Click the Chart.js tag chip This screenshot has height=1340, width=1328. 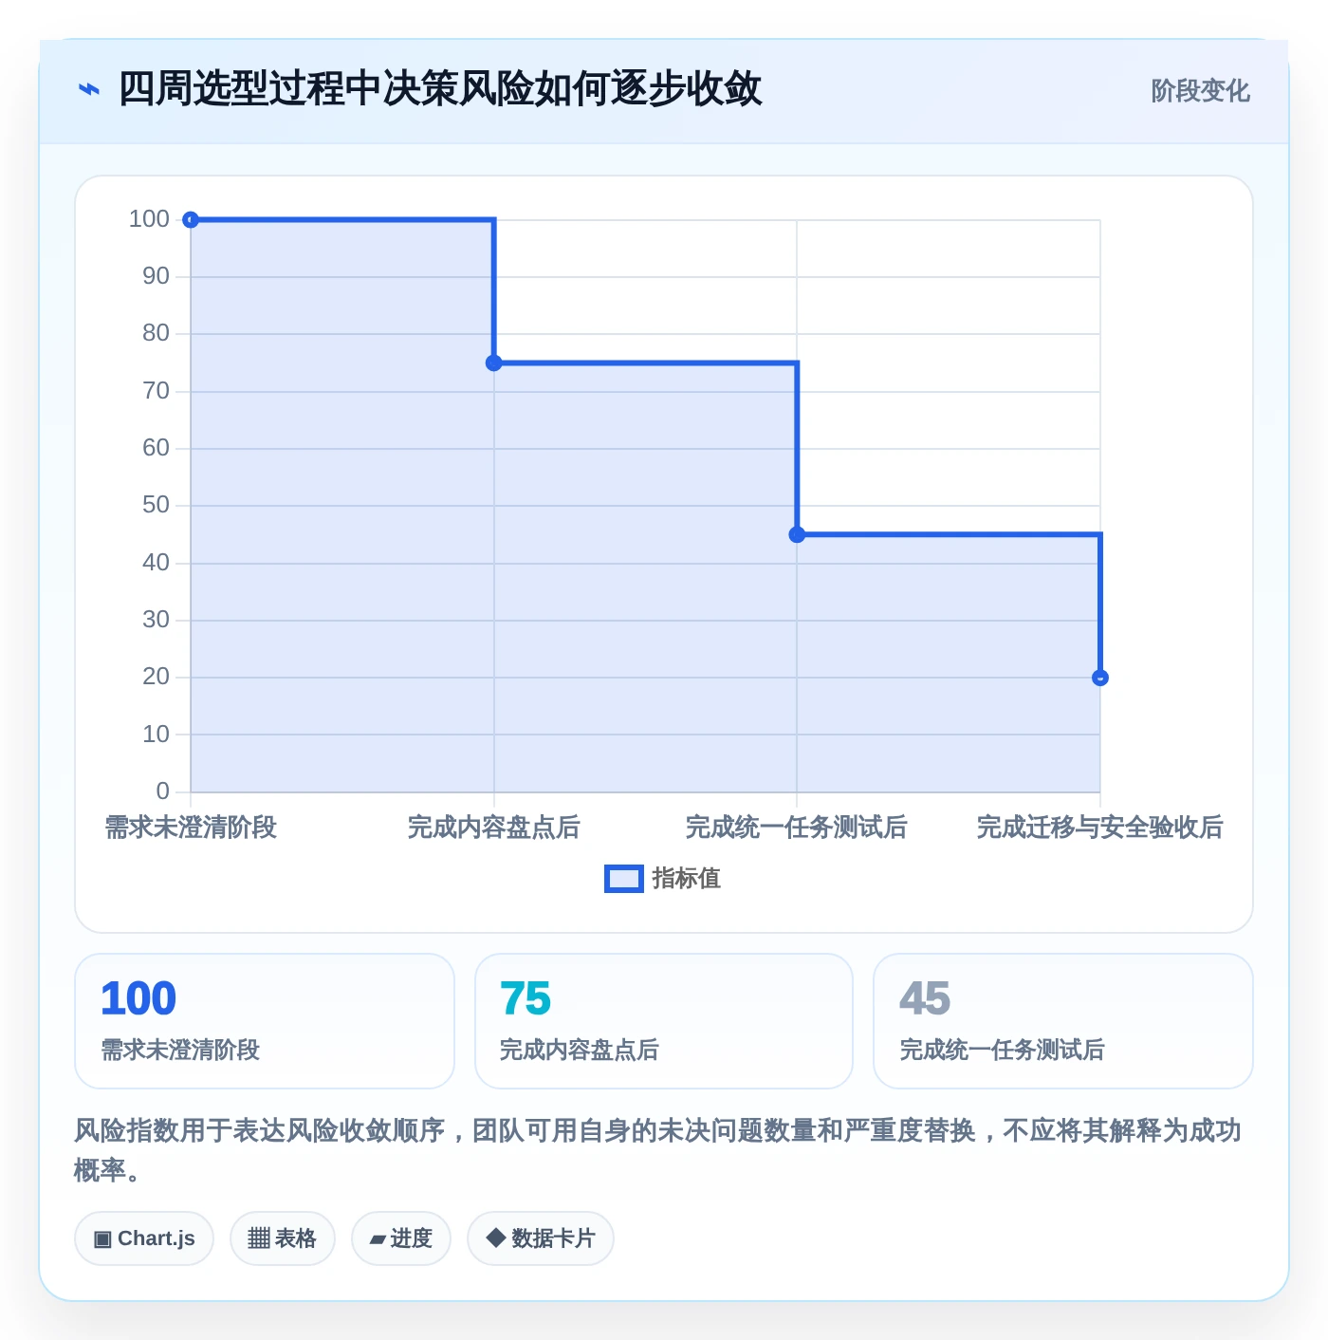[144, 1238]
